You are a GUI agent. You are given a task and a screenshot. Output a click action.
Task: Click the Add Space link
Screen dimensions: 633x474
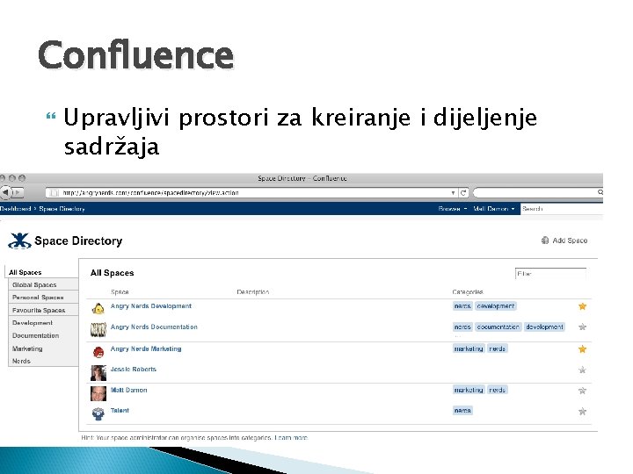click(570, 241)
